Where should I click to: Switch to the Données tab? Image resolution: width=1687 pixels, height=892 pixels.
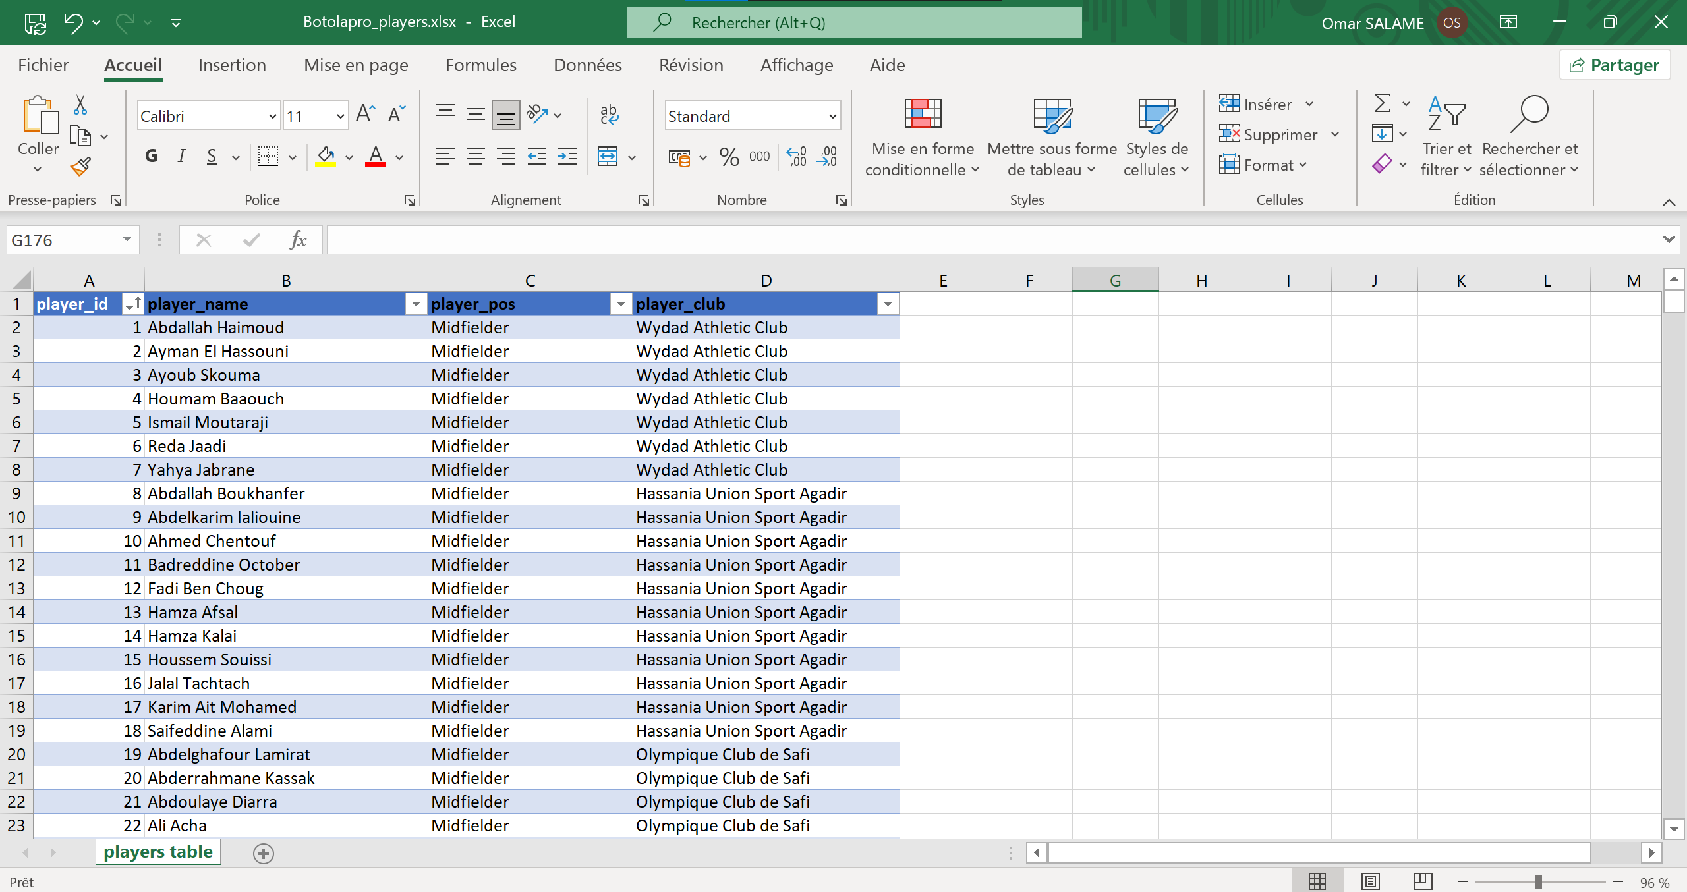(x=587, y=65)
